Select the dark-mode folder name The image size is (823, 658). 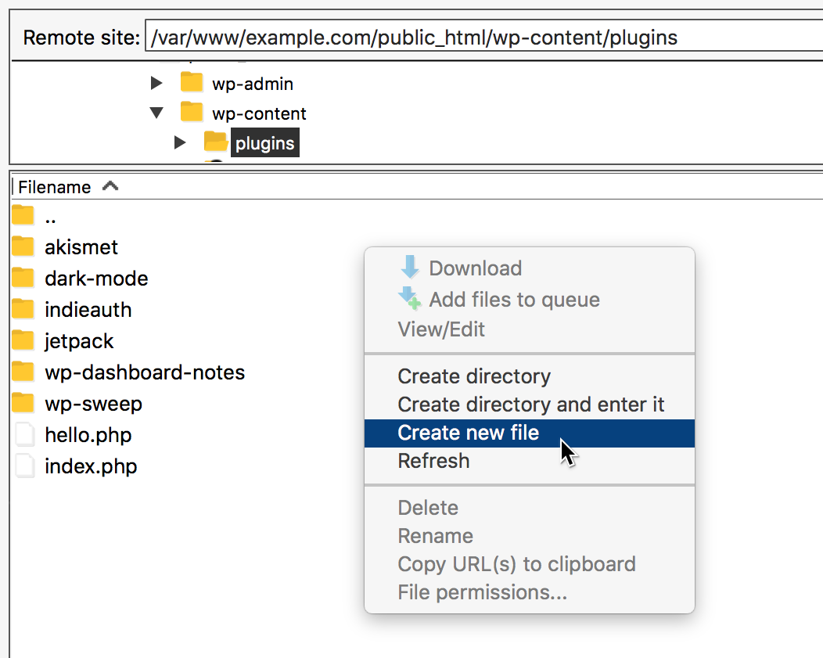click(96, 279)
